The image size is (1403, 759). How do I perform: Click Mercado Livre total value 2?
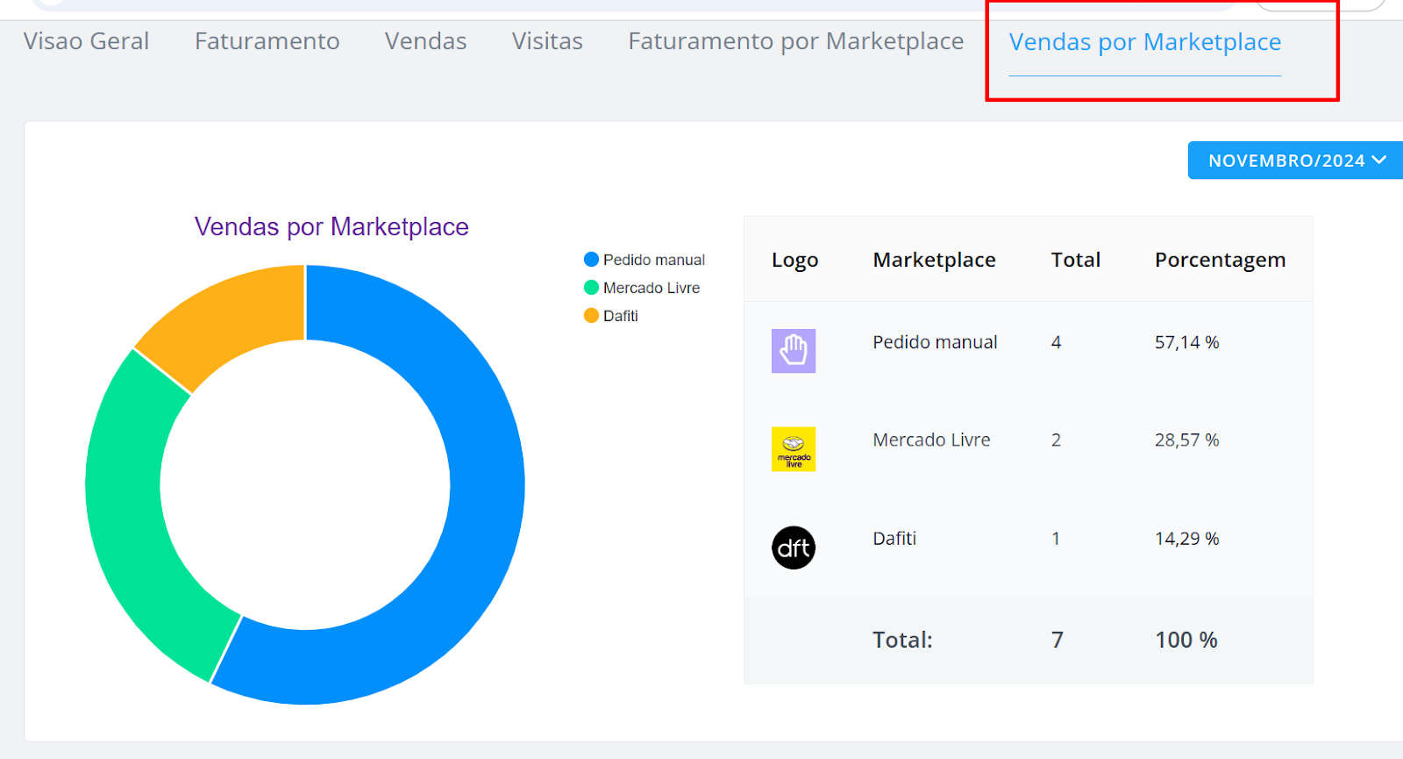[x=1057, y=440]
